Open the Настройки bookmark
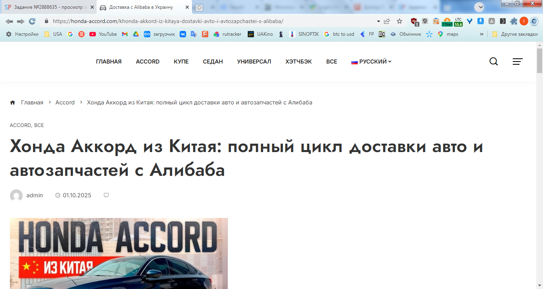 (22, 34)
